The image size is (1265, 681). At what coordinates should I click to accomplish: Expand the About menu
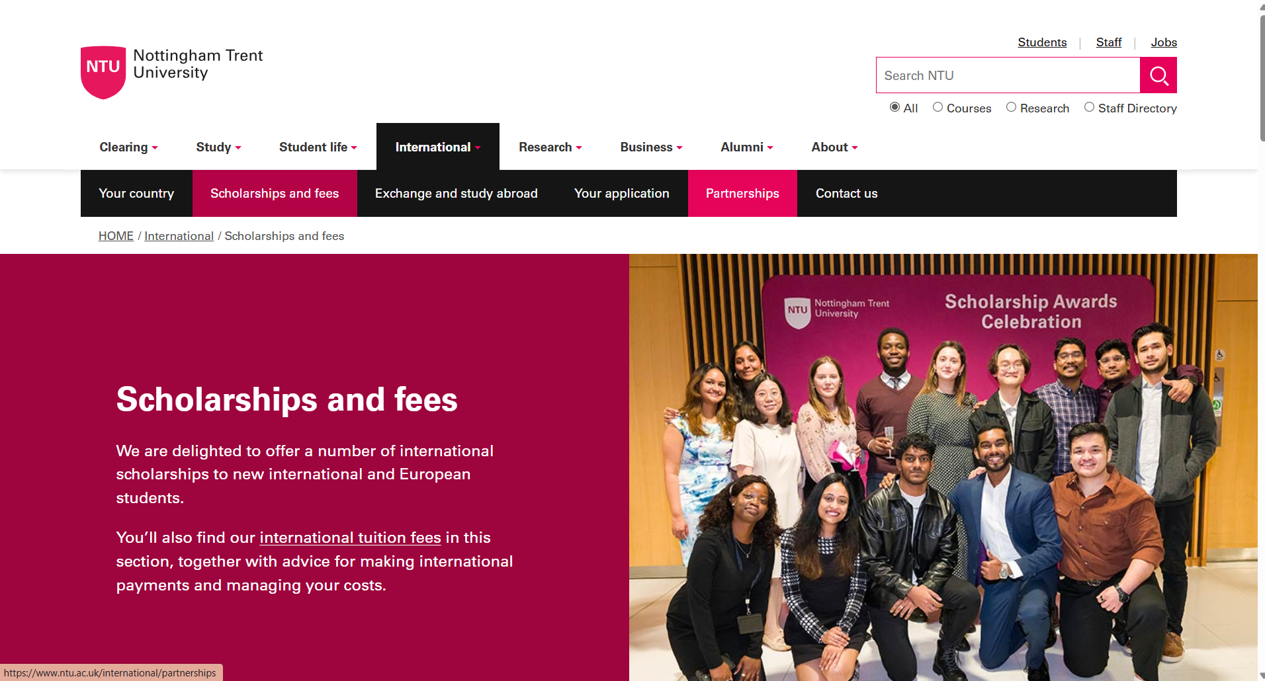point(834,147)
